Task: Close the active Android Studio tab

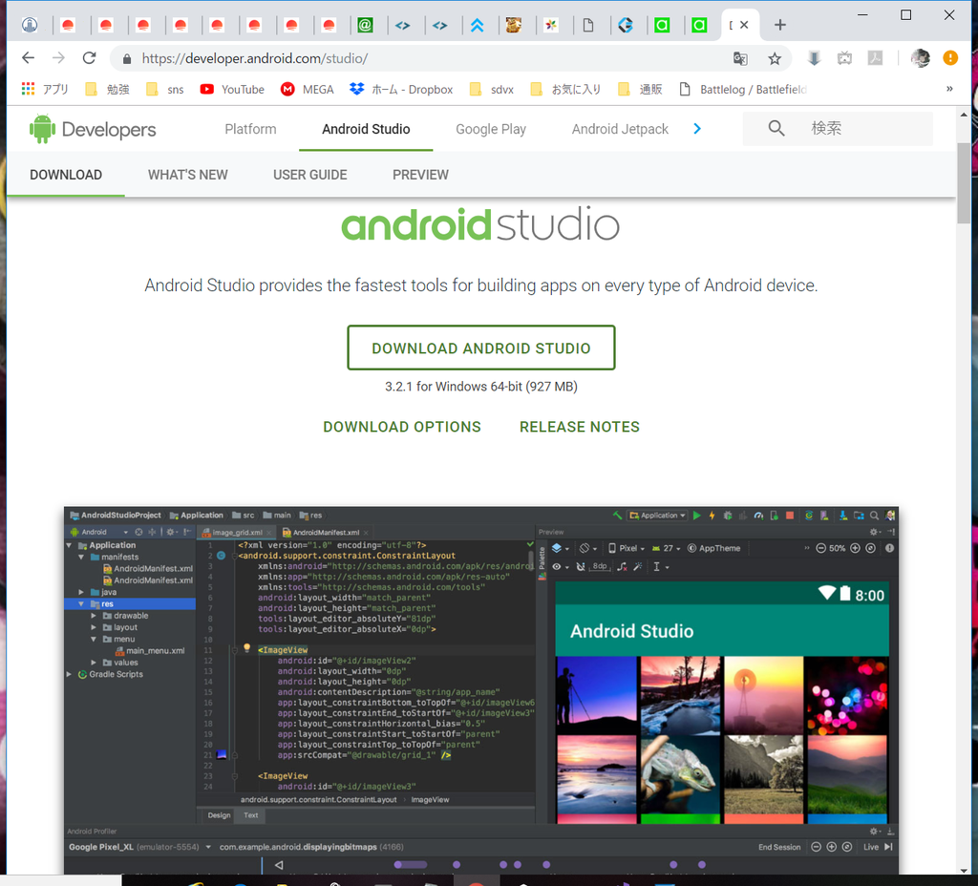Action: point(744,25)
